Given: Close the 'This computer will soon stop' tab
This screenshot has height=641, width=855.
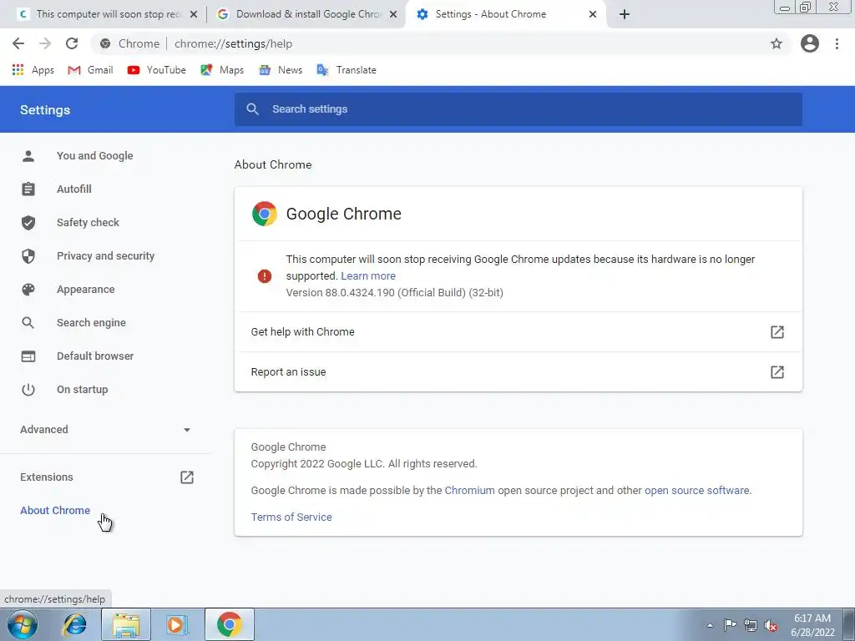Looking at the screenshot, I should click(194, 14).
